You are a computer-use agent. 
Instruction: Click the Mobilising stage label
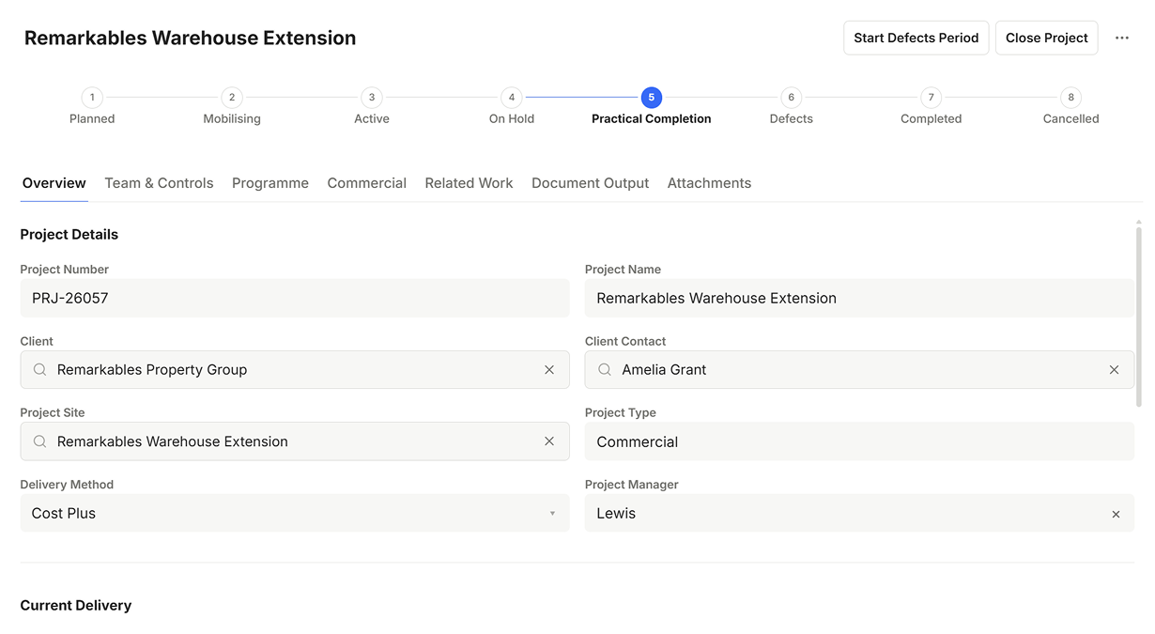pyautogui.click(x=232, y=119)
